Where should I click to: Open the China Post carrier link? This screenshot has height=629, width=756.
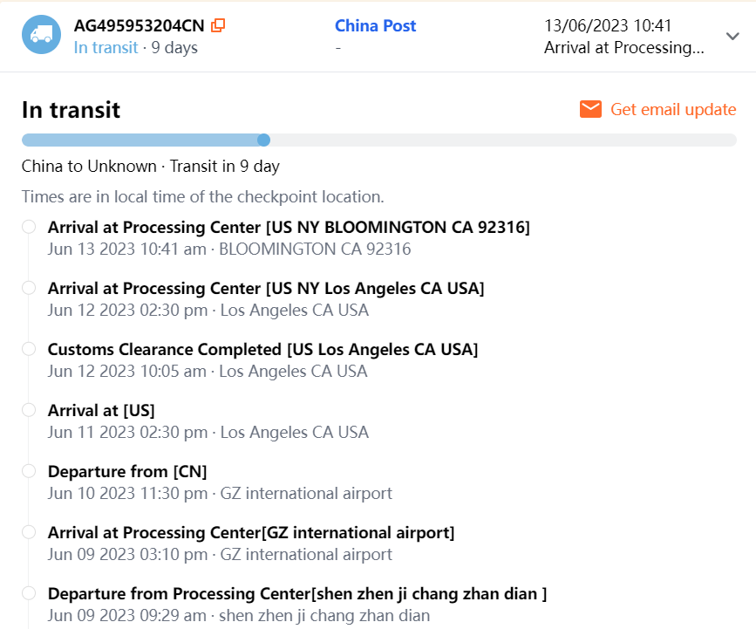click(x=375, y=26)
